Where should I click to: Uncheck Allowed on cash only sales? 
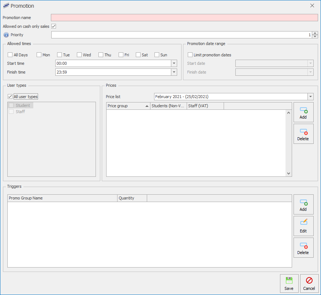pos(53,26)
